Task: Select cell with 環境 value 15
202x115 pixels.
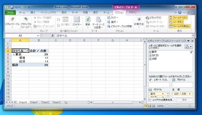Action: pos(39,58)
